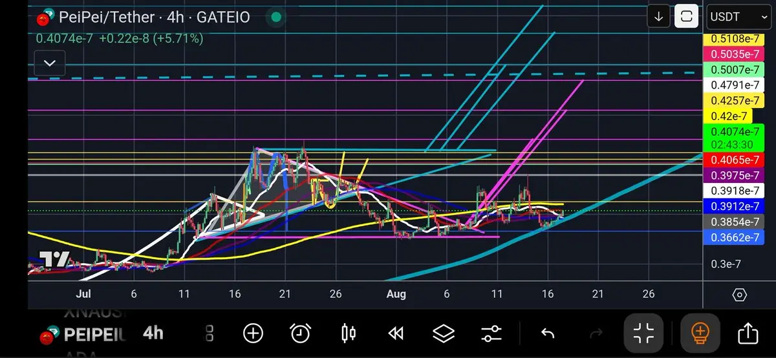Select the 0.4791e-7 white price label
This screenshot has height=358, width=776.
[x=735, y=85]
